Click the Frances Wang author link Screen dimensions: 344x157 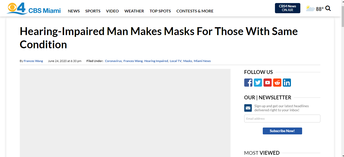pos(33,61)
